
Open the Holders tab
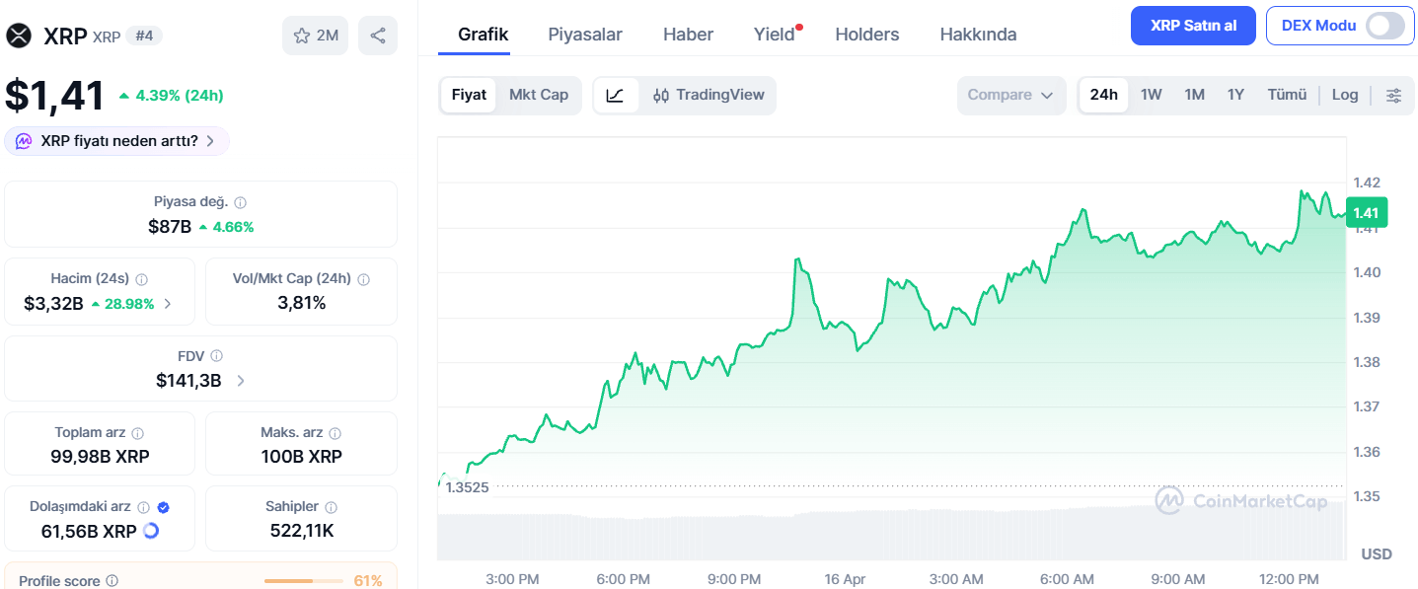click(867, 35)
